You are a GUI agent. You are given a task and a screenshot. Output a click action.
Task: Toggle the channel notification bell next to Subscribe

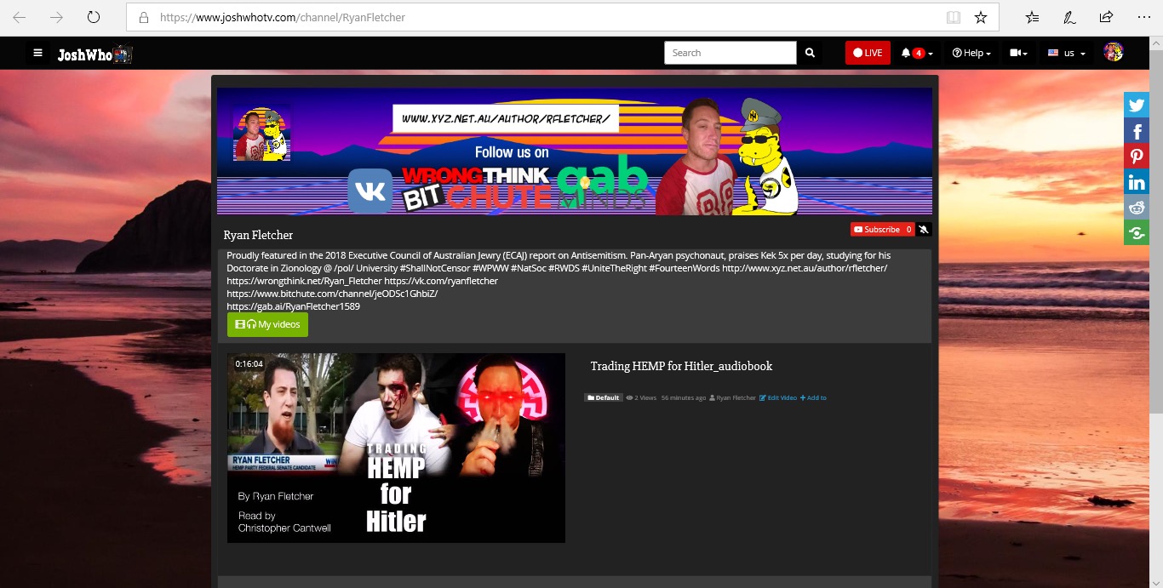pos(924,229)
